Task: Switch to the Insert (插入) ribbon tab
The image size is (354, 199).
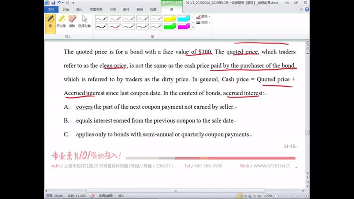Action: [79, 9]
